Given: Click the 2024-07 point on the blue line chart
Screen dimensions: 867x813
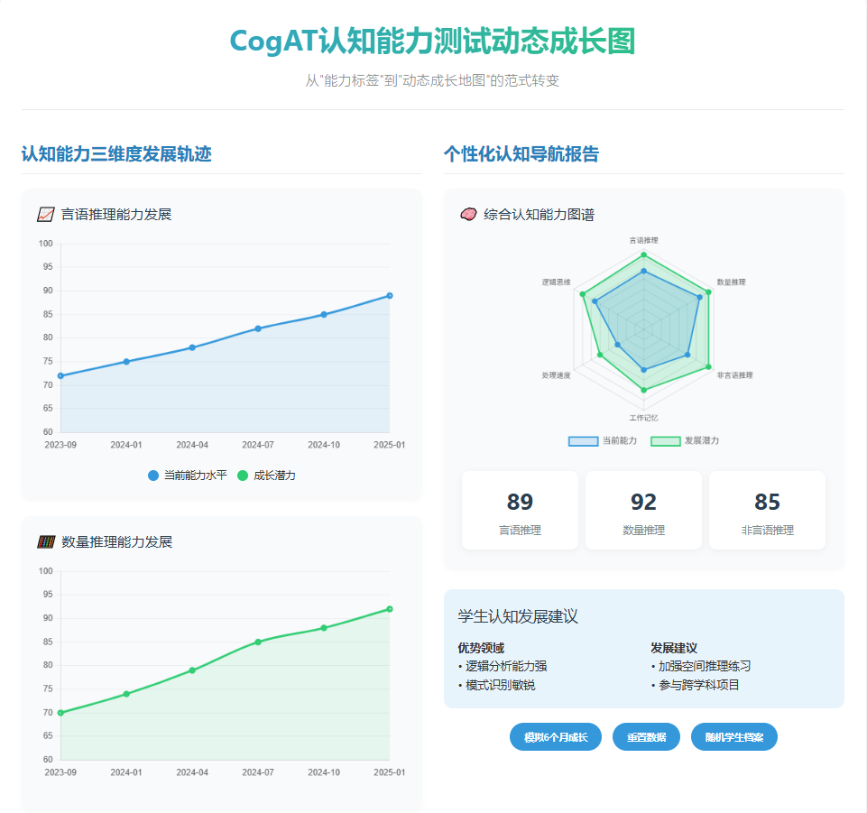Looking at the screenshot, I should 258,328.
